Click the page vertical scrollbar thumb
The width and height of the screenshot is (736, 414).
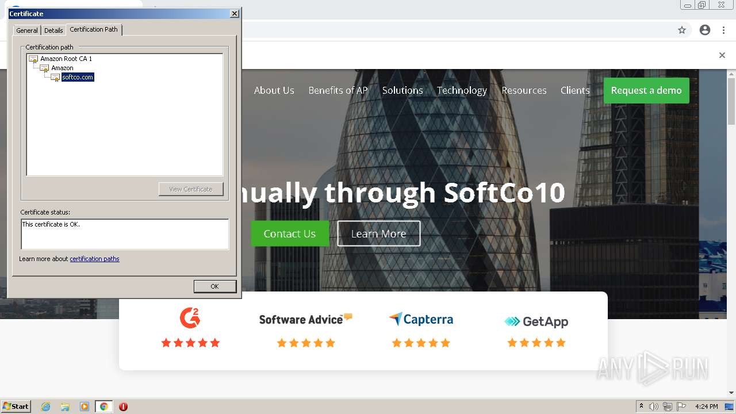tap(731, 102)
